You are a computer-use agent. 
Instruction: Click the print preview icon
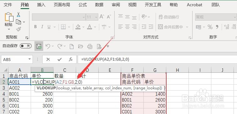[99, 46]
